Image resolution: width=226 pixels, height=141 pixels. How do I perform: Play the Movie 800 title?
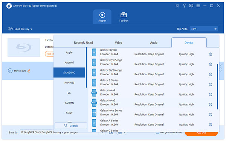(x=10, y=71)
